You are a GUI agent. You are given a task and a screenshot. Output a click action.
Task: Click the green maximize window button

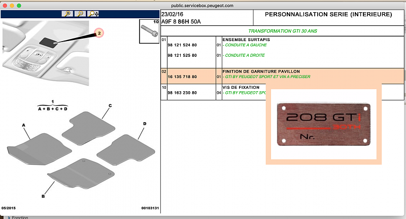click(x=19, y=6)
